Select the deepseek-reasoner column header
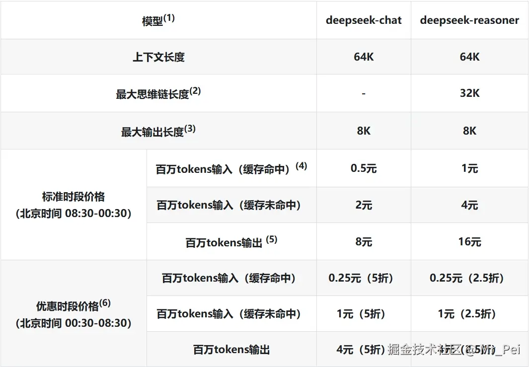 (x=469, y=20)
